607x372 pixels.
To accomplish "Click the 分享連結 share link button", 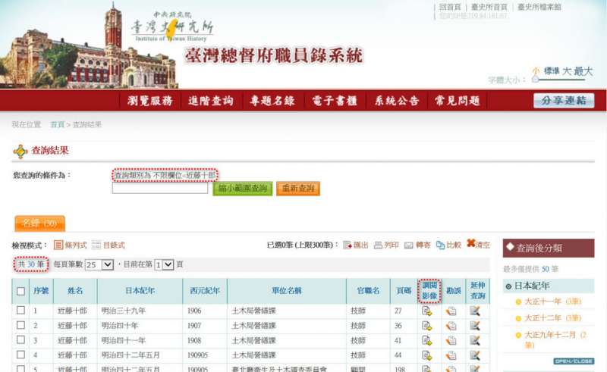I will pos(564,101).
